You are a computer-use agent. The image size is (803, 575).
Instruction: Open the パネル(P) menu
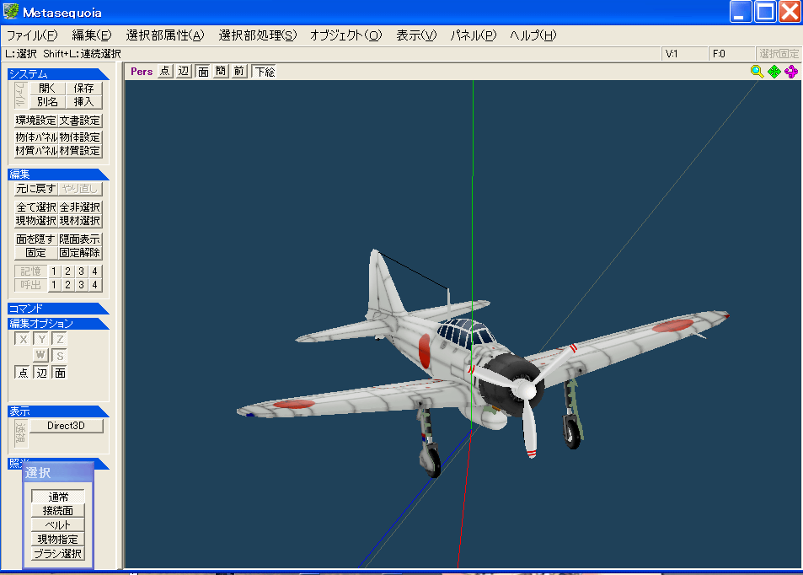pyautogui.click(x=474, y=35)
